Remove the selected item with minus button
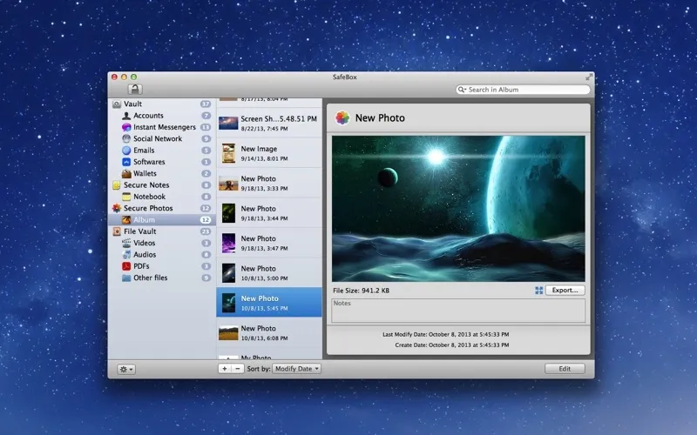Viewport: 697px width, 435px height. click(x=238, y=369)
